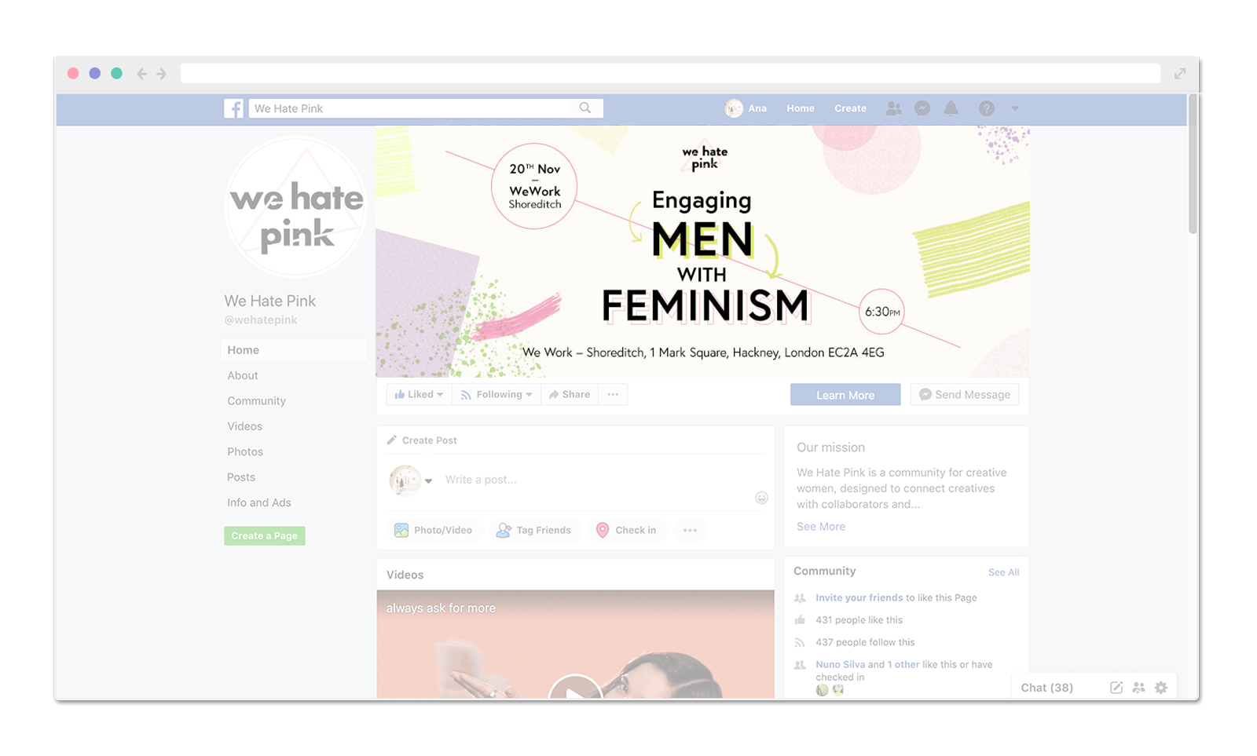
Task: Open the emoji smiley icon in composer
Action: [761, 498]
